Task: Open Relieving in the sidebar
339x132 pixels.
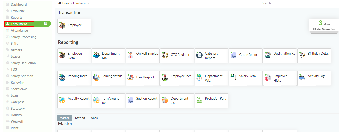Action: [x=17, y=82]
